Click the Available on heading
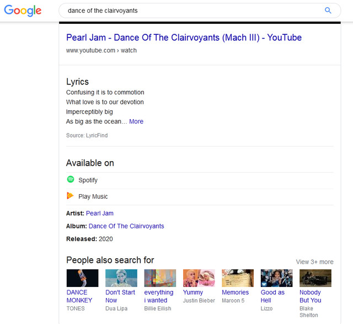The height and width of the screenshot is (324, 353). (x=90, y=163)
